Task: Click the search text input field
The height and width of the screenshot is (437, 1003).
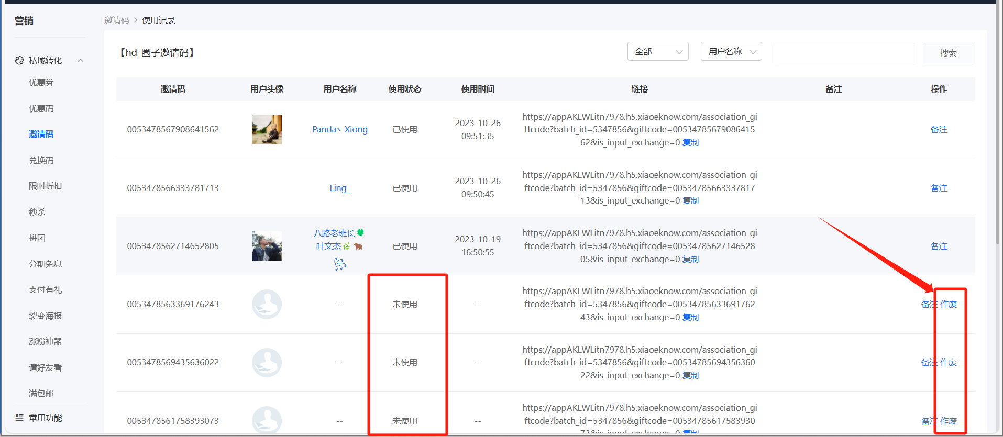Action: coord(845,52)
